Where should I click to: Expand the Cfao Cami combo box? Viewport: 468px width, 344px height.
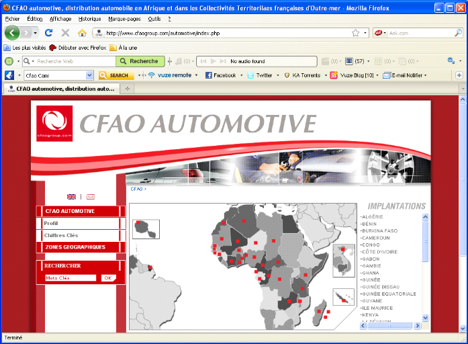pos(89,75)
